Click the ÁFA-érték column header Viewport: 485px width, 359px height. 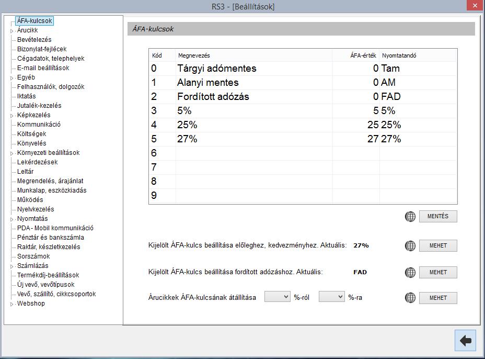pos(356,55)
